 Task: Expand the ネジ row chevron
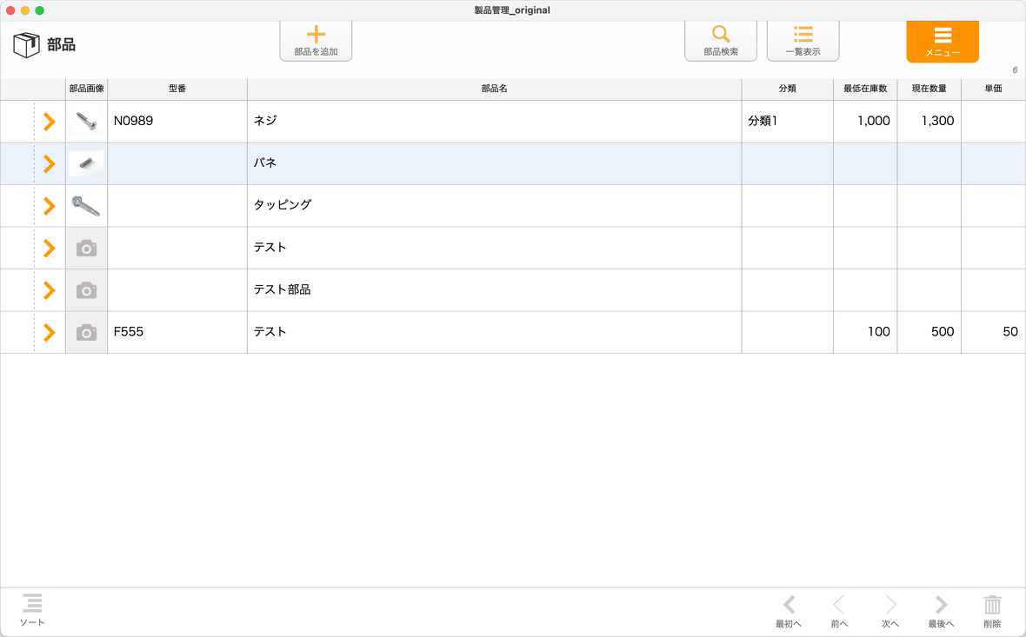point(50,122)
